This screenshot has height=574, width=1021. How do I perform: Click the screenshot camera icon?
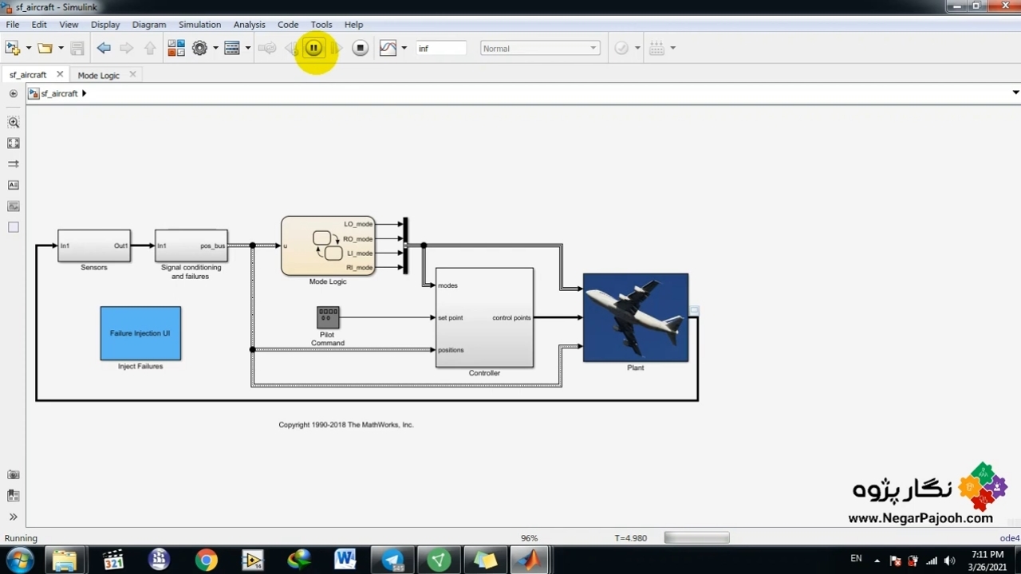pyautogui.click(x=14, y=475)
